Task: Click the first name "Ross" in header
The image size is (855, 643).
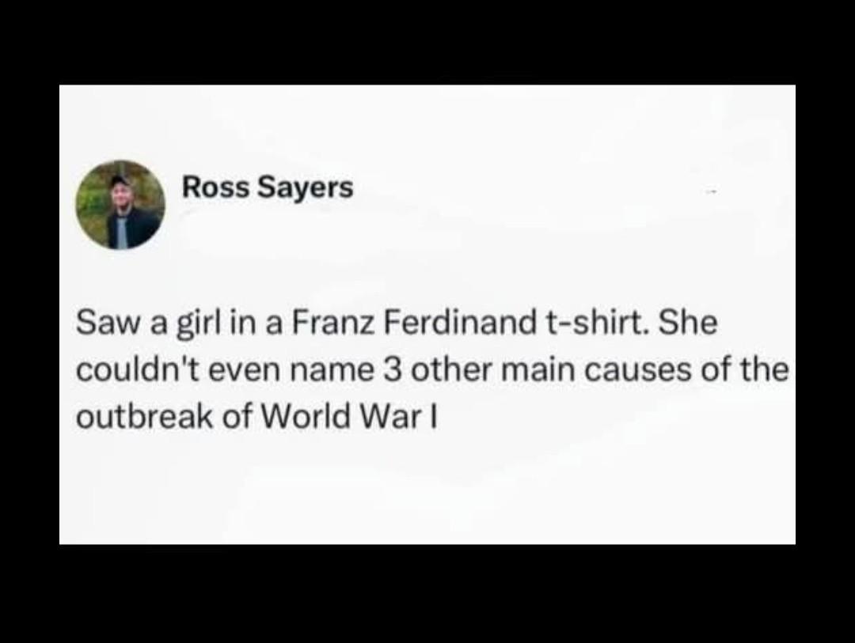Action: (x=216, y=187)
